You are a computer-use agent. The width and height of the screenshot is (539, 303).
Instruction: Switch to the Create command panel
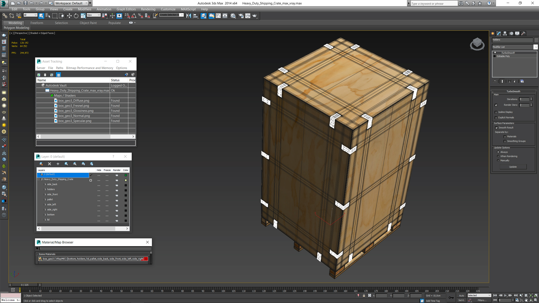493,33
